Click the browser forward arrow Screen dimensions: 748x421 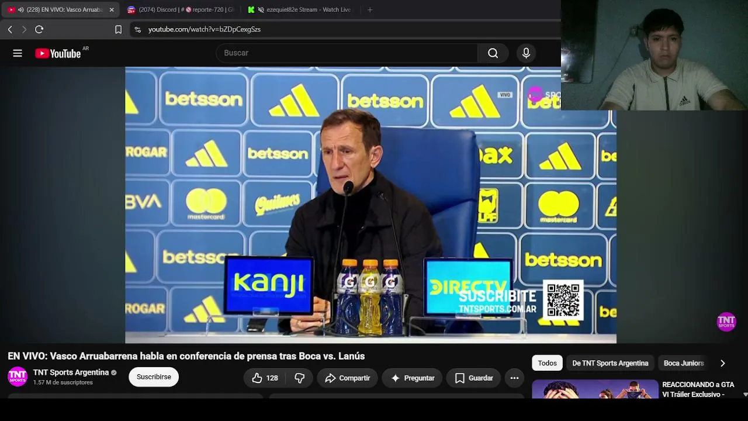point(24,29)
